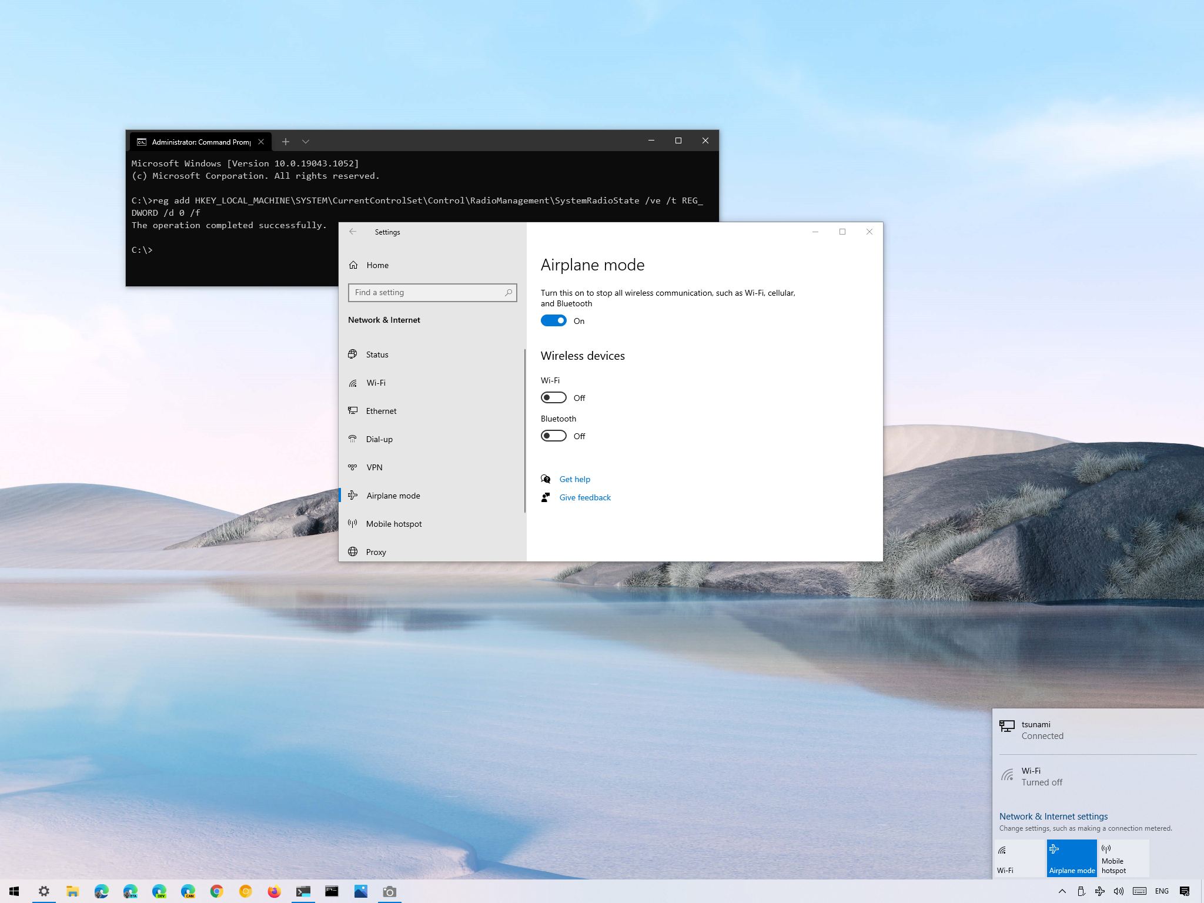Select the Wi-Fi Turned off entry in flyout

[x=1097, y=776]
